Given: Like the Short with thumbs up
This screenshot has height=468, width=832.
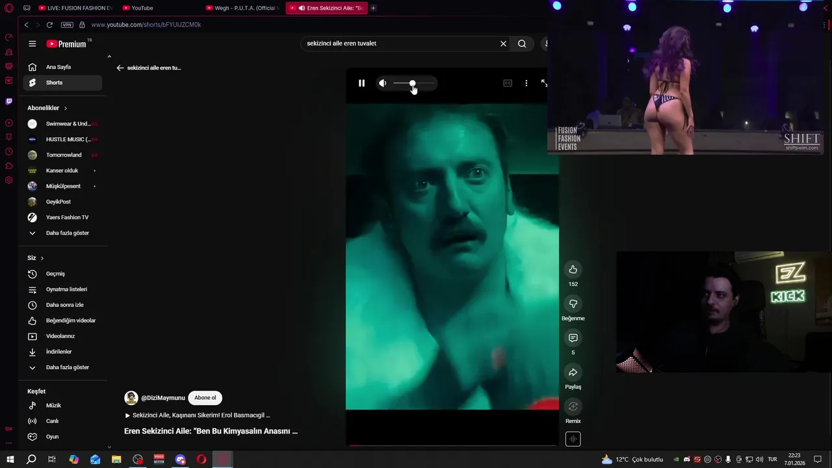Looking at the screenshot, I should pos(573,269).
